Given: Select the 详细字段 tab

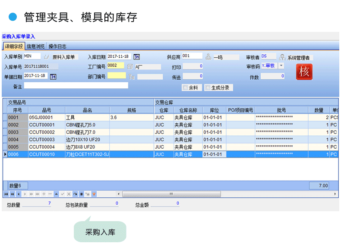Looking at the screenshot, I should (x=14, y=46).
